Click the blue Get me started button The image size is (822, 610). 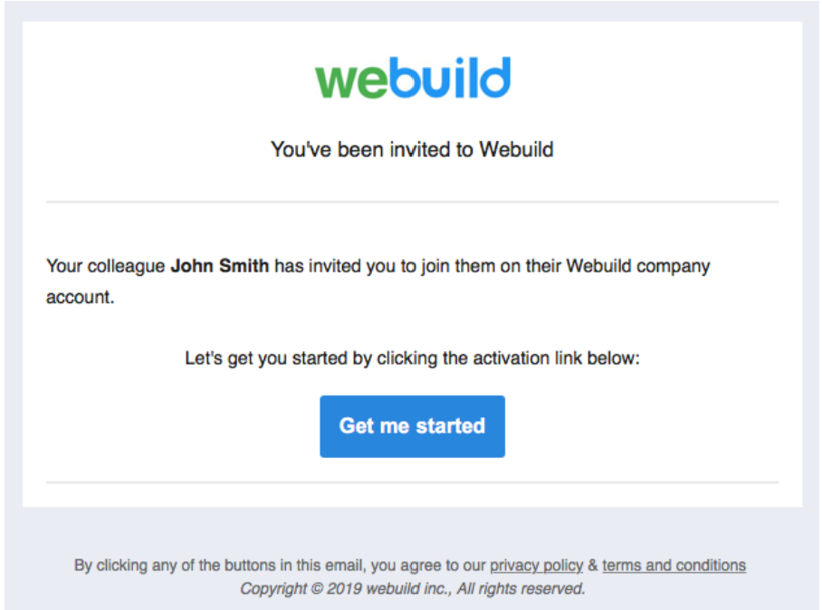point(413,426)
